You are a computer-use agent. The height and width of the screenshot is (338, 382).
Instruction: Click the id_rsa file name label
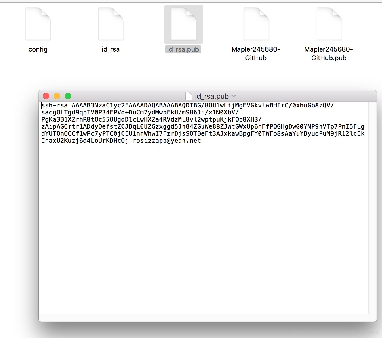pos(111,49)
